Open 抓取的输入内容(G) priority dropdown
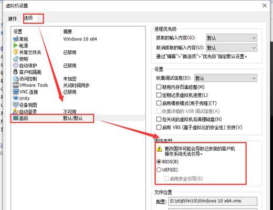Image resolution: width=273 pixels, height=210 pixels. pyautogui.click(x=232, y=38)
